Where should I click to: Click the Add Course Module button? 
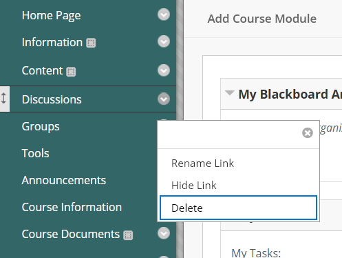262,19
